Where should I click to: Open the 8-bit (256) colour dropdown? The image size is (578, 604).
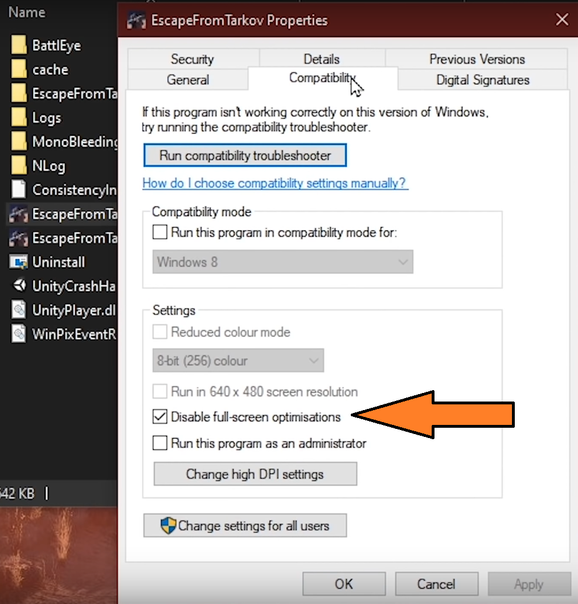pos(238,360)
